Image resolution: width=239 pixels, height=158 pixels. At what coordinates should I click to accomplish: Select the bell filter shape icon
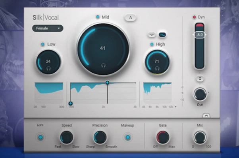click(152, 35)
